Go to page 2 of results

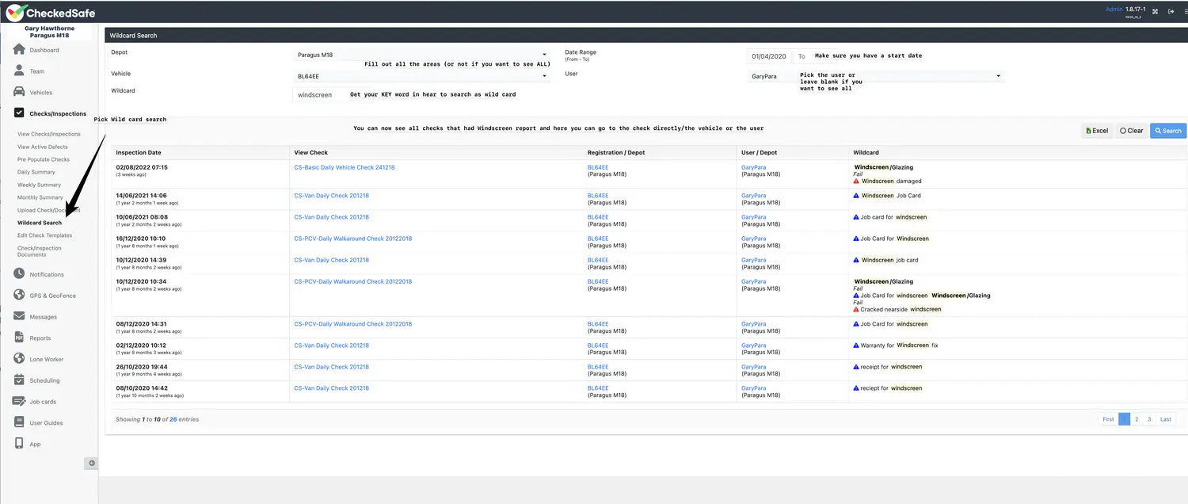1137,419
